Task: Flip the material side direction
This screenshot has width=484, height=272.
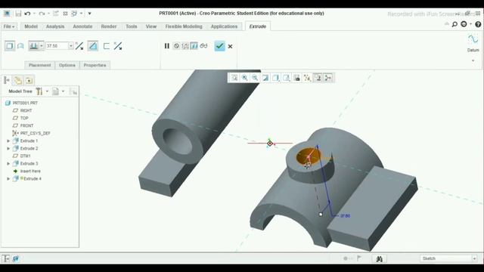Action: pyautogui.click(x=118, y=46)
